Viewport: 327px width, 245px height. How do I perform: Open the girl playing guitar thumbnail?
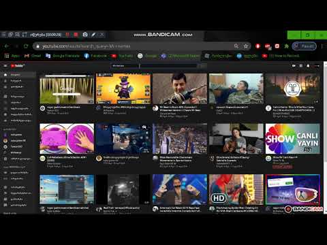click(236, 139)
